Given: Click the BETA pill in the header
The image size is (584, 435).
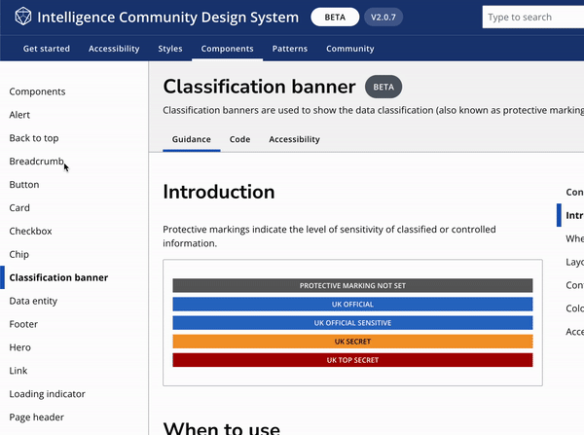Looking at the screenshot, I should (335, 18).
